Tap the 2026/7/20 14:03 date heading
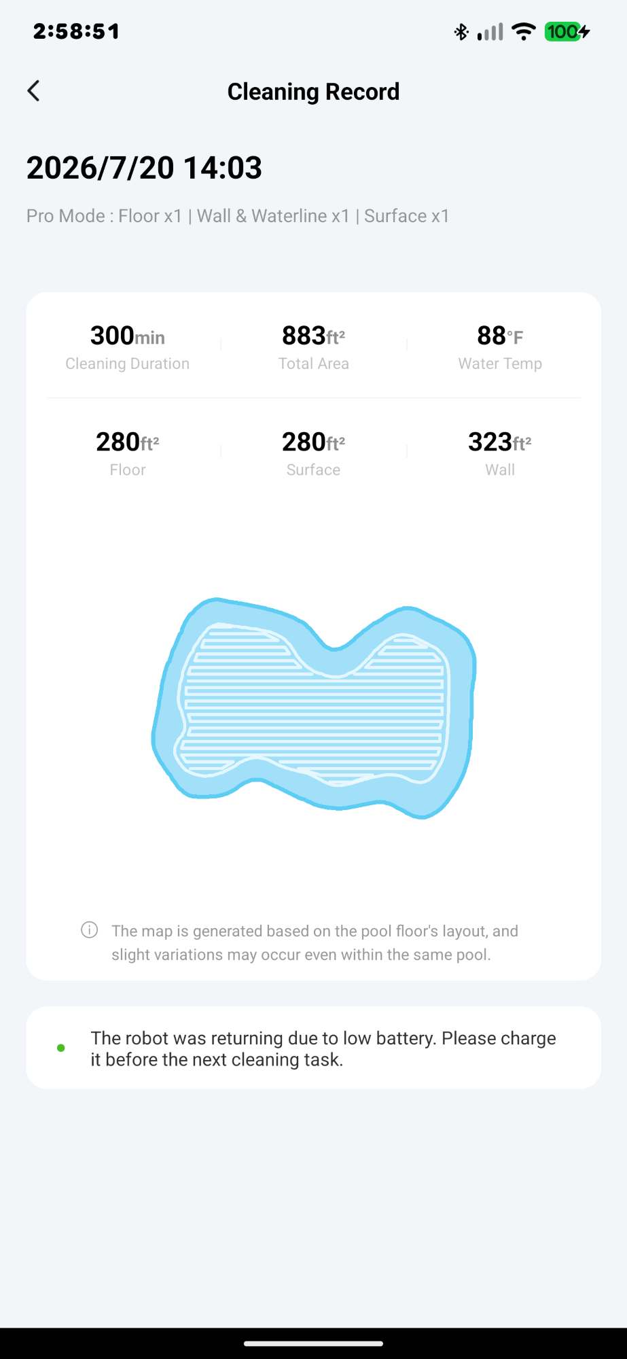This screenshot has height=1359, width=627. click(x=144, y=168)
